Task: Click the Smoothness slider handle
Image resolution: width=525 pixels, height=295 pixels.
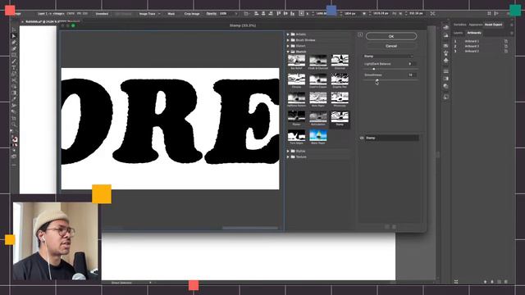Action: click(377, 80)
